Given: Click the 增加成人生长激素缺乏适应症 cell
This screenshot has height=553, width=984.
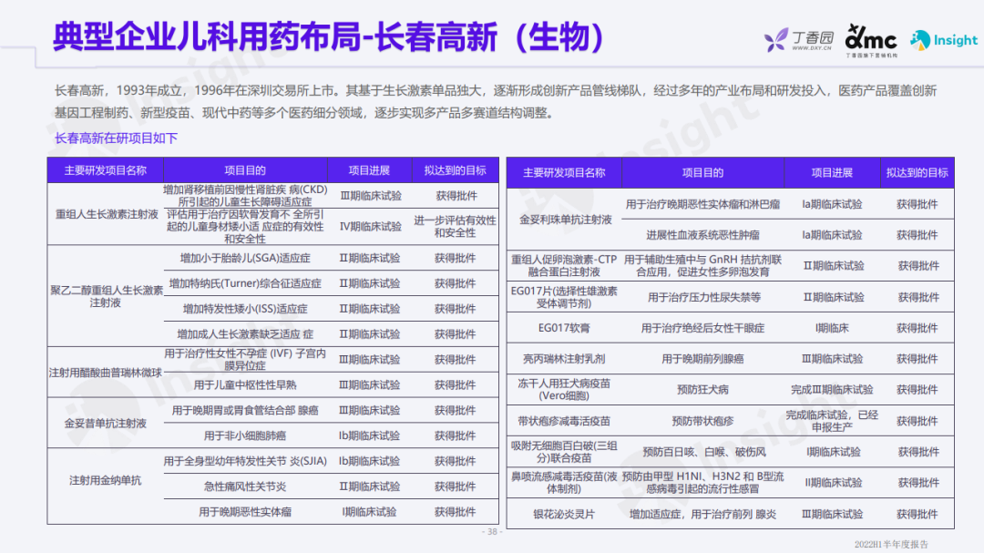Looking at the screenshot, I should pyautogui.click(x=245, y=334).
